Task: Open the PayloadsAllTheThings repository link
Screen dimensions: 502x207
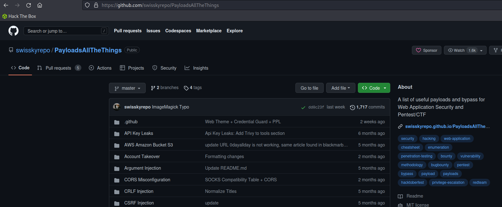Action: (x=88, y=50)
